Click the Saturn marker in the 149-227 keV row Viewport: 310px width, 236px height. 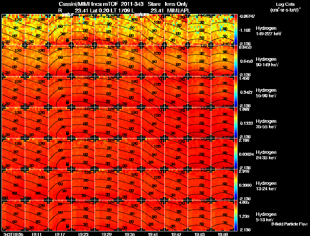point(67,40)
